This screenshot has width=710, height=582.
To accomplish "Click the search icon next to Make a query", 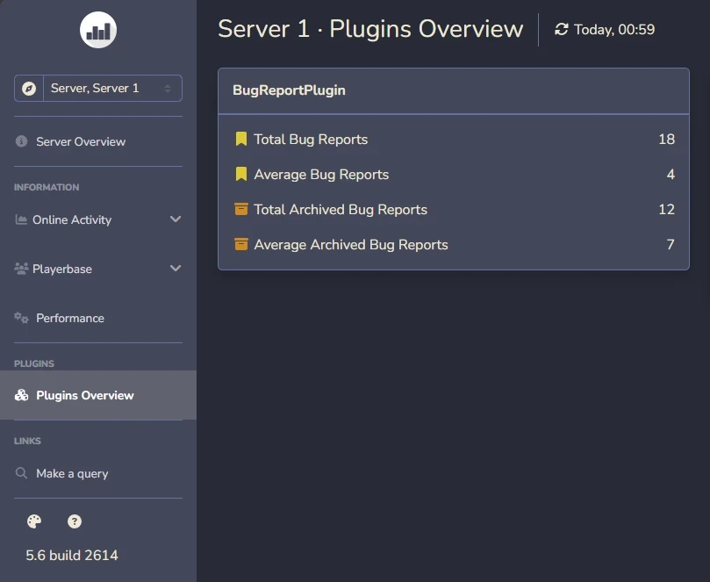I will point(21,473).
